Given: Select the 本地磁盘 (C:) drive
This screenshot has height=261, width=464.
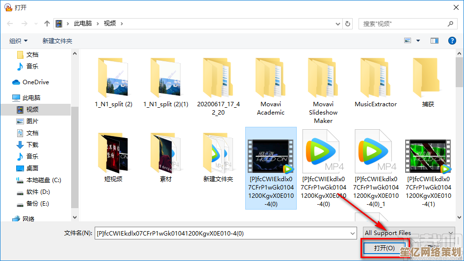Looking at the screenshot, I should (43, 180).
